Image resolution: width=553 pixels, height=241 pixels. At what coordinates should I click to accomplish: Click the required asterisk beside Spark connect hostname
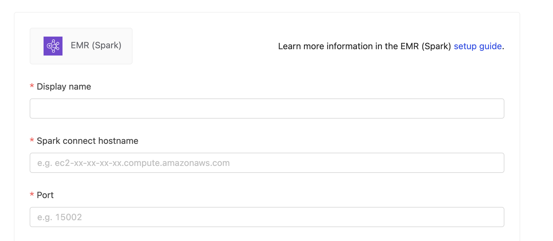(x=32, y=140)
